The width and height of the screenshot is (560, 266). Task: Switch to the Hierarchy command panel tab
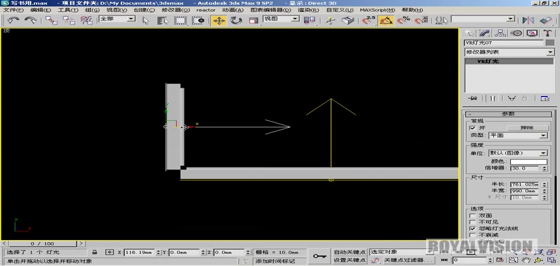coord(501,33)
